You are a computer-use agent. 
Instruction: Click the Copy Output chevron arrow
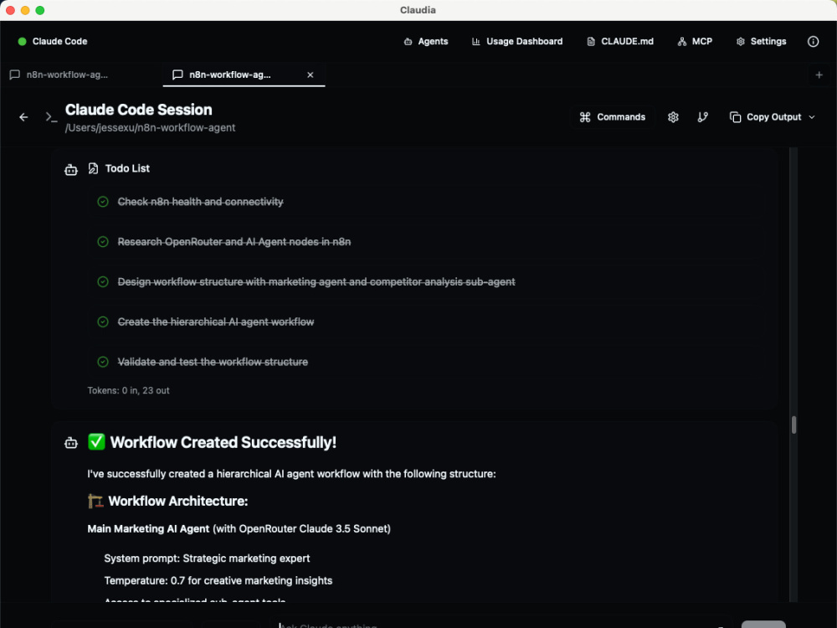pyautogui.click(x=812, y=117)
